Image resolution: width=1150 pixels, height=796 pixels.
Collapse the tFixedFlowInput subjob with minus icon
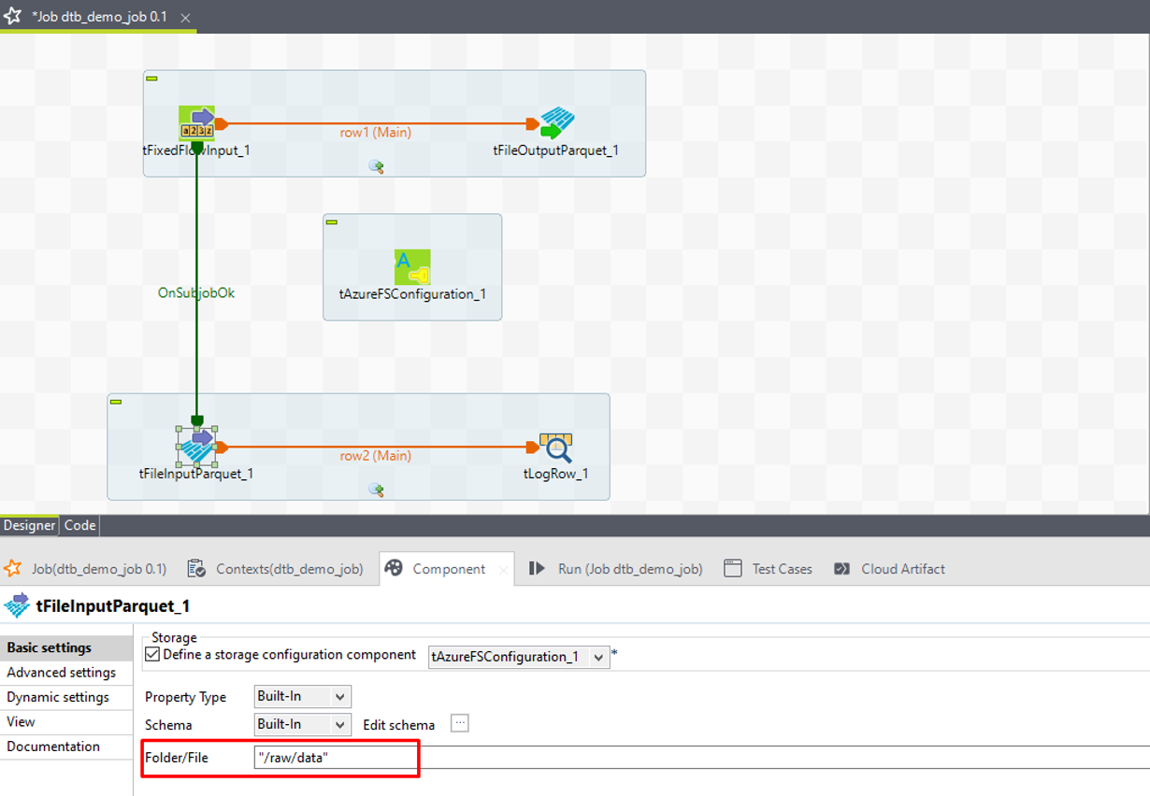151,78
